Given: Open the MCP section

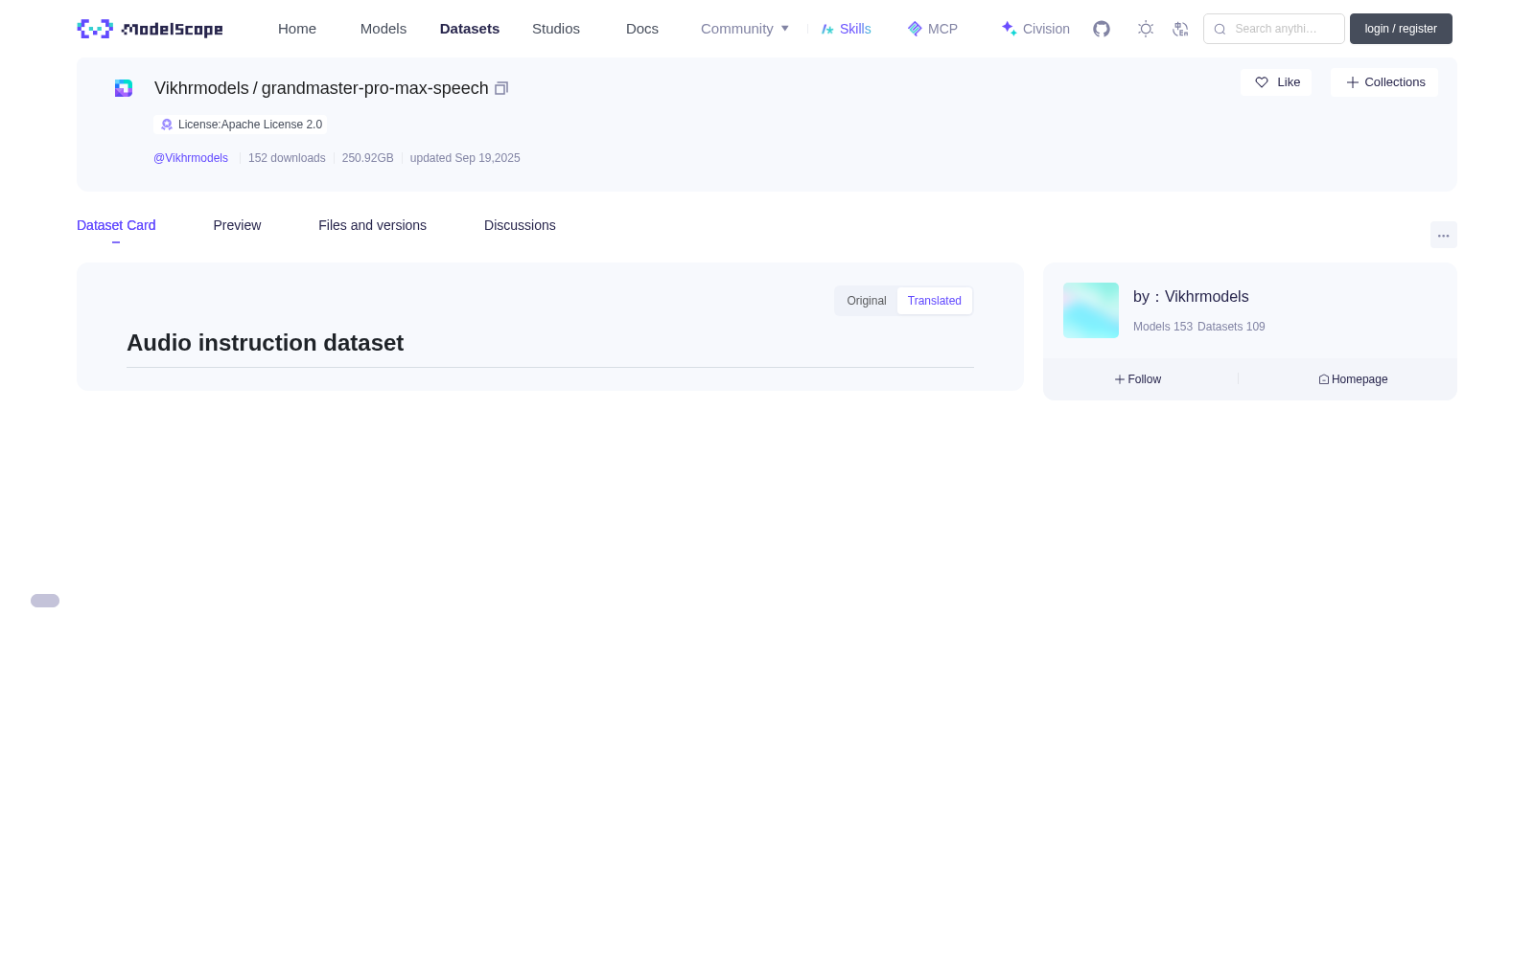Looking at the screenshot, I should [933, 29].
